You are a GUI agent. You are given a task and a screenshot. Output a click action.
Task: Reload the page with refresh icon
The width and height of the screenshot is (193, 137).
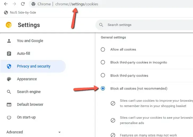(23, 4)
